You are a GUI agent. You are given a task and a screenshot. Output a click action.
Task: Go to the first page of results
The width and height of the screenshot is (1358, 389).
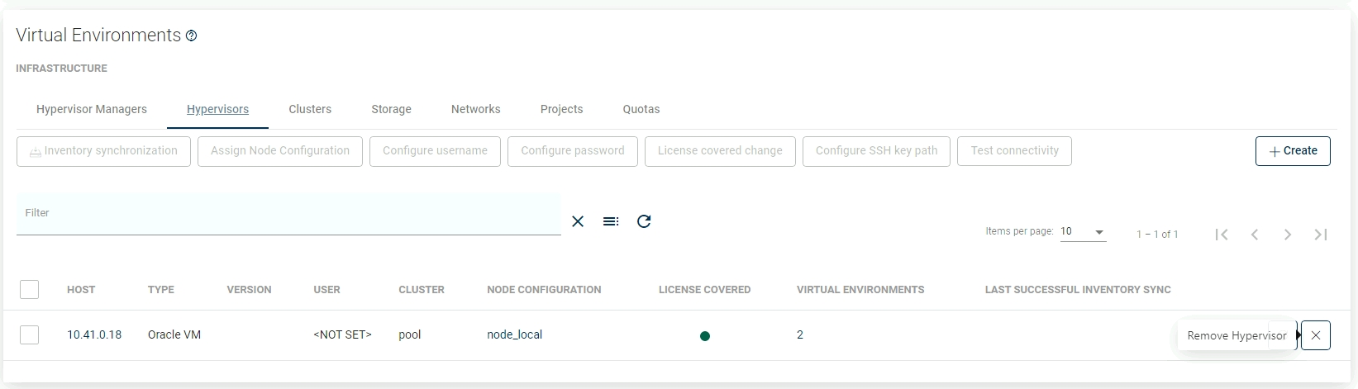pos(1222,235)
